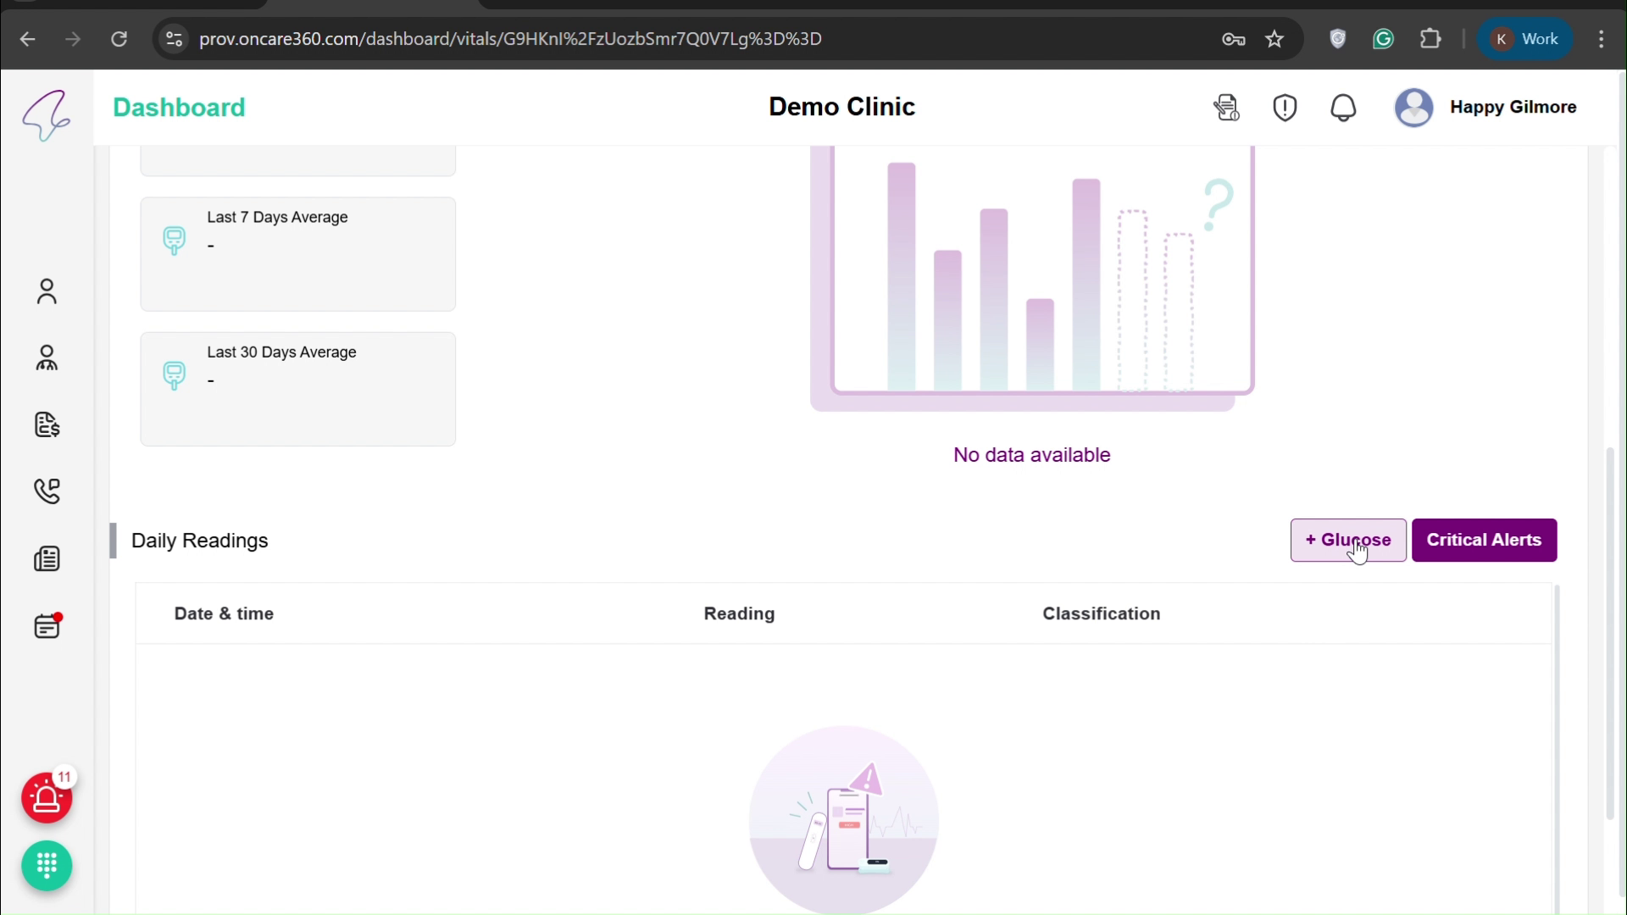
Task: Click the prescription note icon in the header
Action: pos(1226,108)
